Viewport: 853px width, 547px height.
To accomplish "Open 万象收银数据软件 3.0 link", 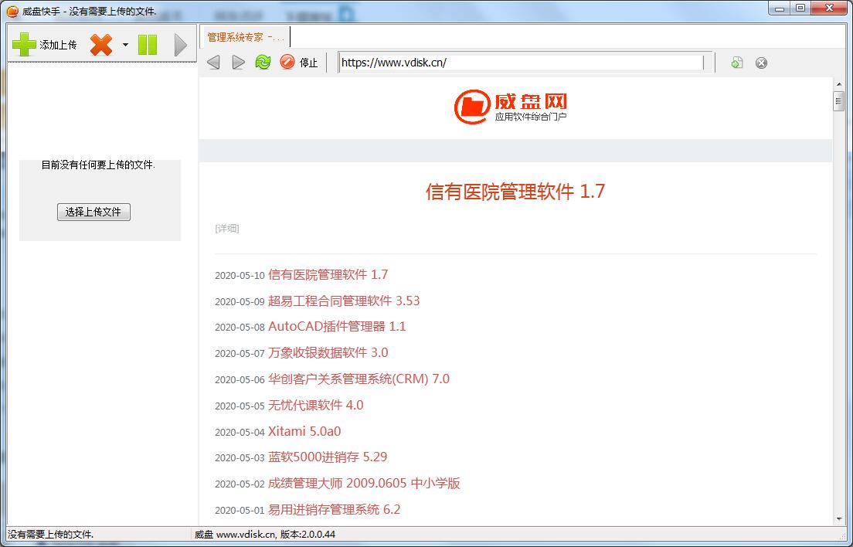I will point(328,352).
